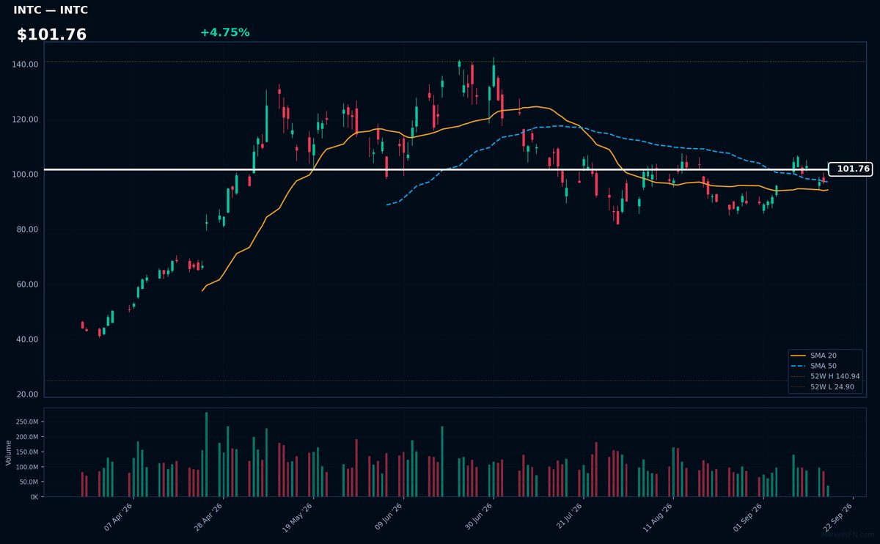
Task: Click the 07 Apr '26 date label
Action: (119, 517)
